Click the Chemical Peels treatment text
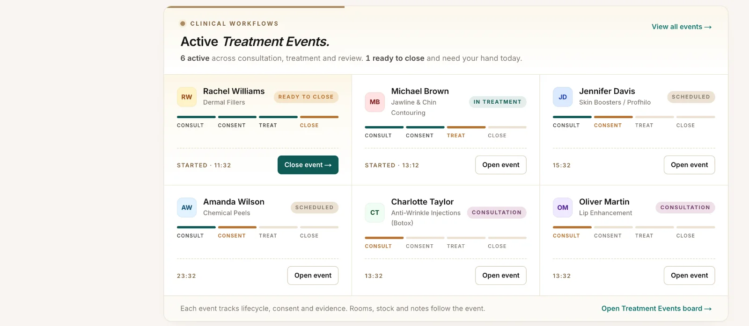Viewport: 749px width, 326px height. coord(227,213)
